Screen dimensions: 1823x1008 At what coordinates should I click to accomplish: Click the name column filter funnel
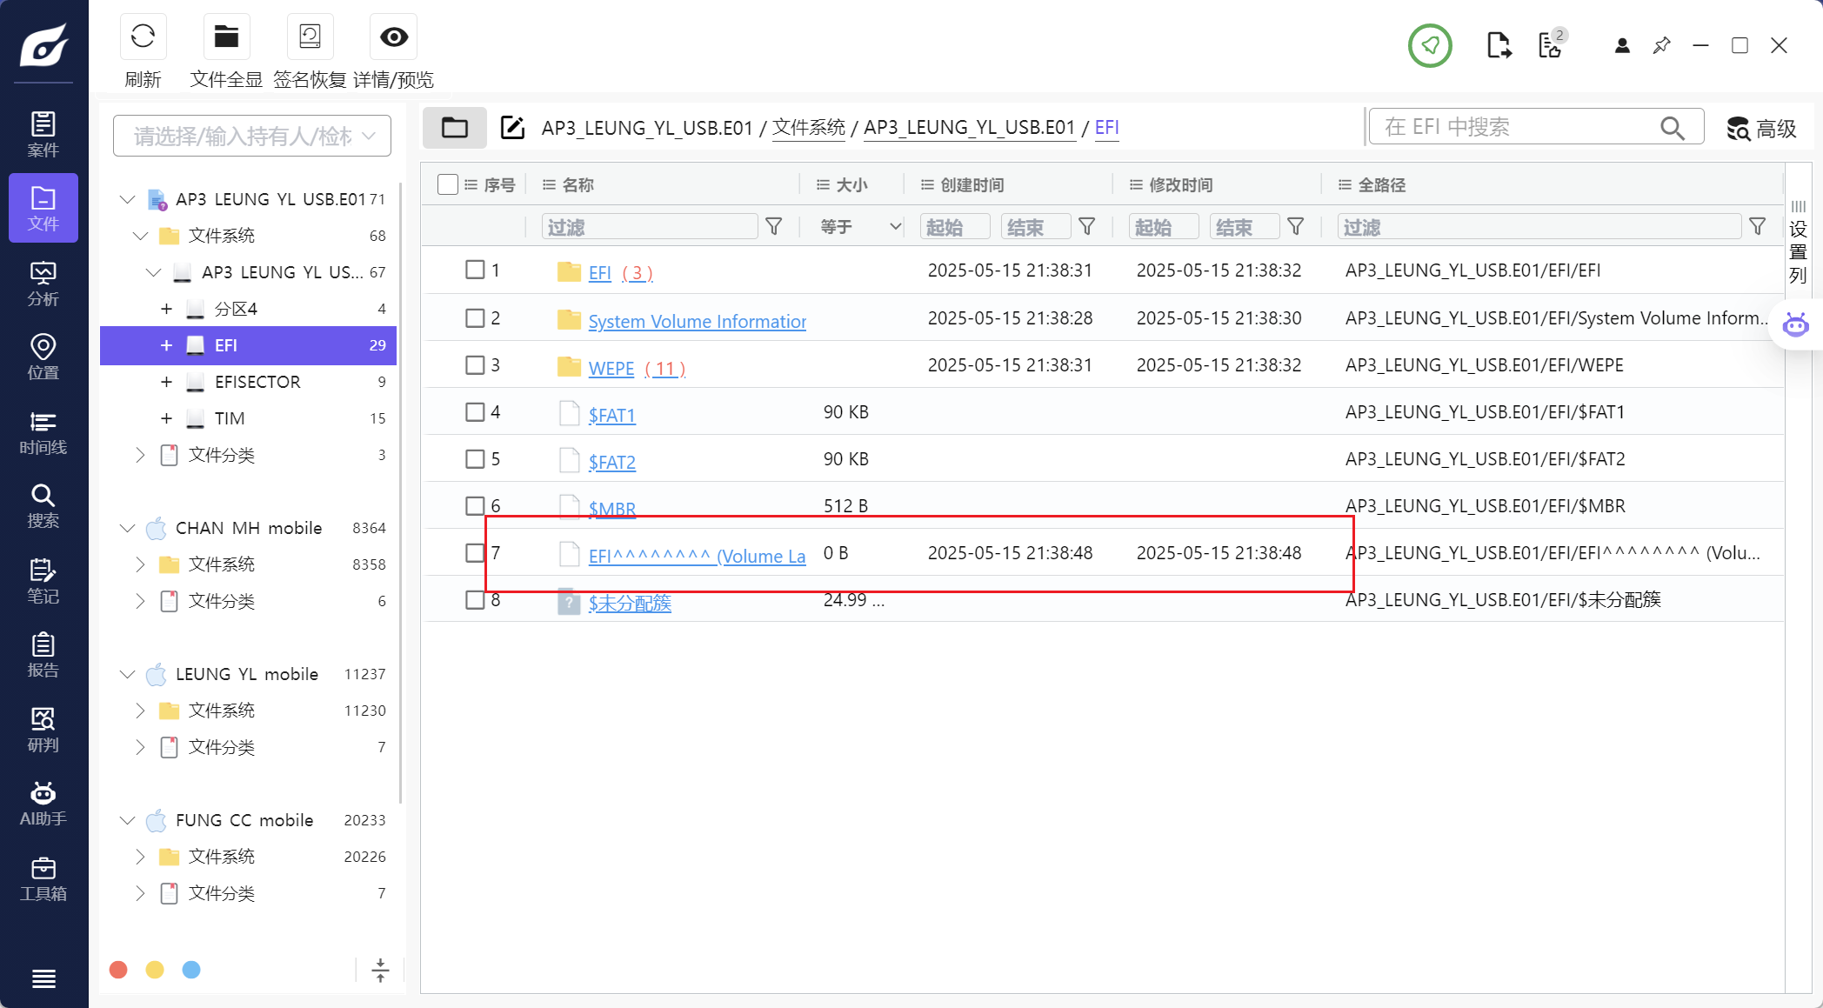pyautogui.click(x=773, y=227)
